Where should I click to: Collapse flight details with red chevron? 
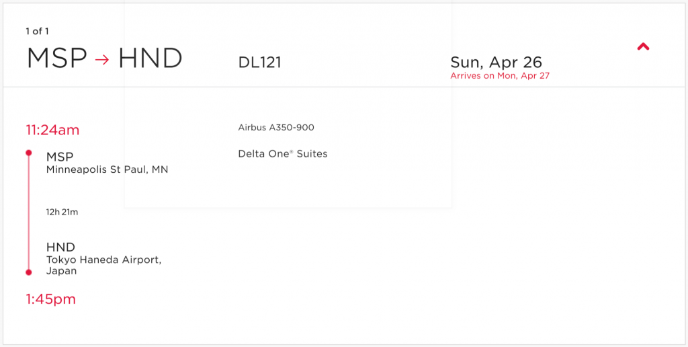tap(643, 46)
